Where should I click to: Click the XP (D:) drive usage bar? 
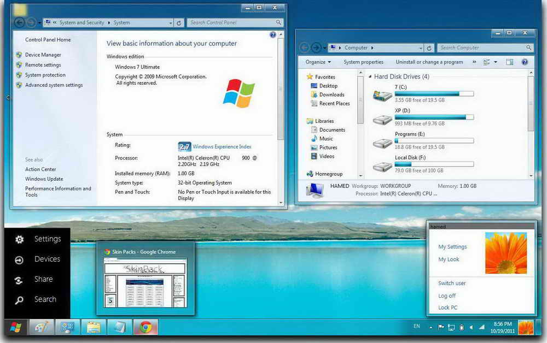pyautogui.click(x=434, y=117)
